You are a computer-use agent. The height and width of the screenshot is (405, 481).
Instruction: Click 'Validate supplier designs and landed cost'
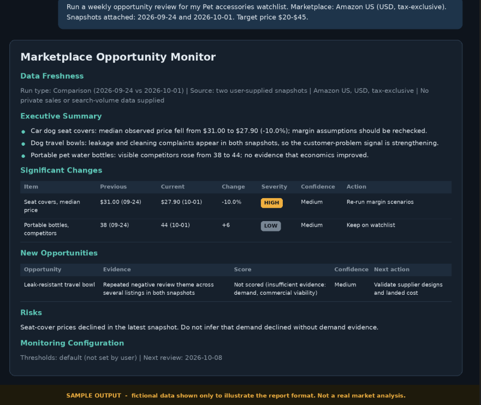tap(408, 289)
